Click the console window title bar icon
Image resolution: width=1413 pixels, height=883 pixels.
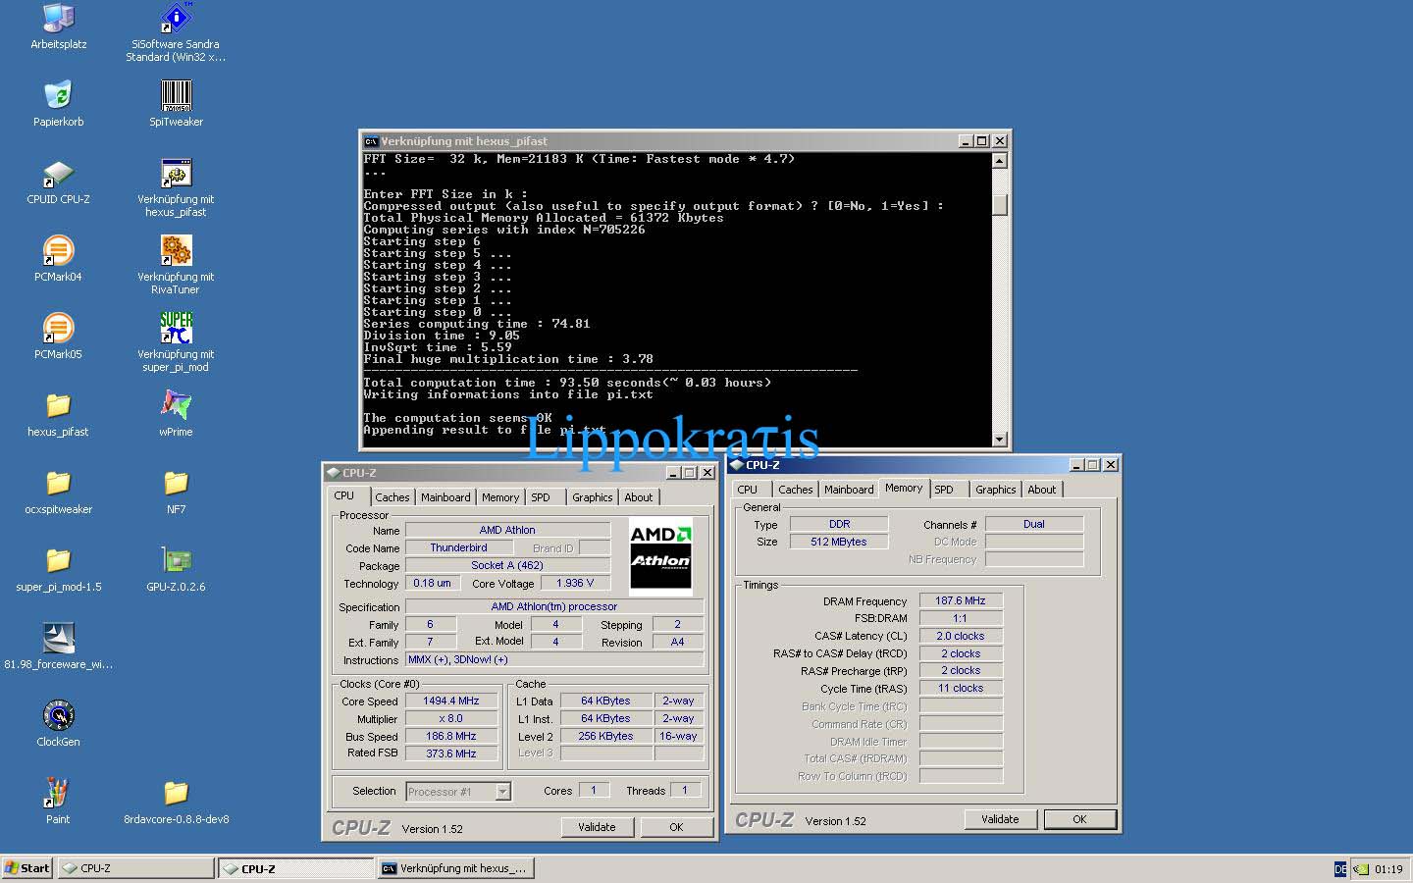click(x=371, y=141)
